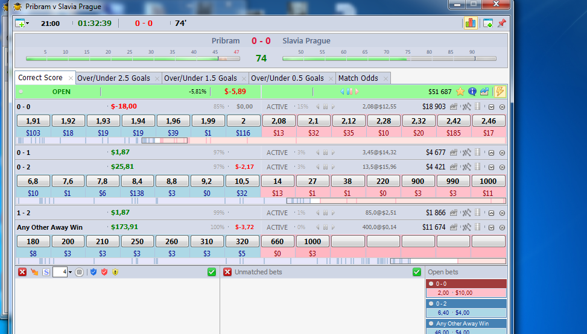Click first-half match progress bar
The image size is (587, 334).
[133, 58]
